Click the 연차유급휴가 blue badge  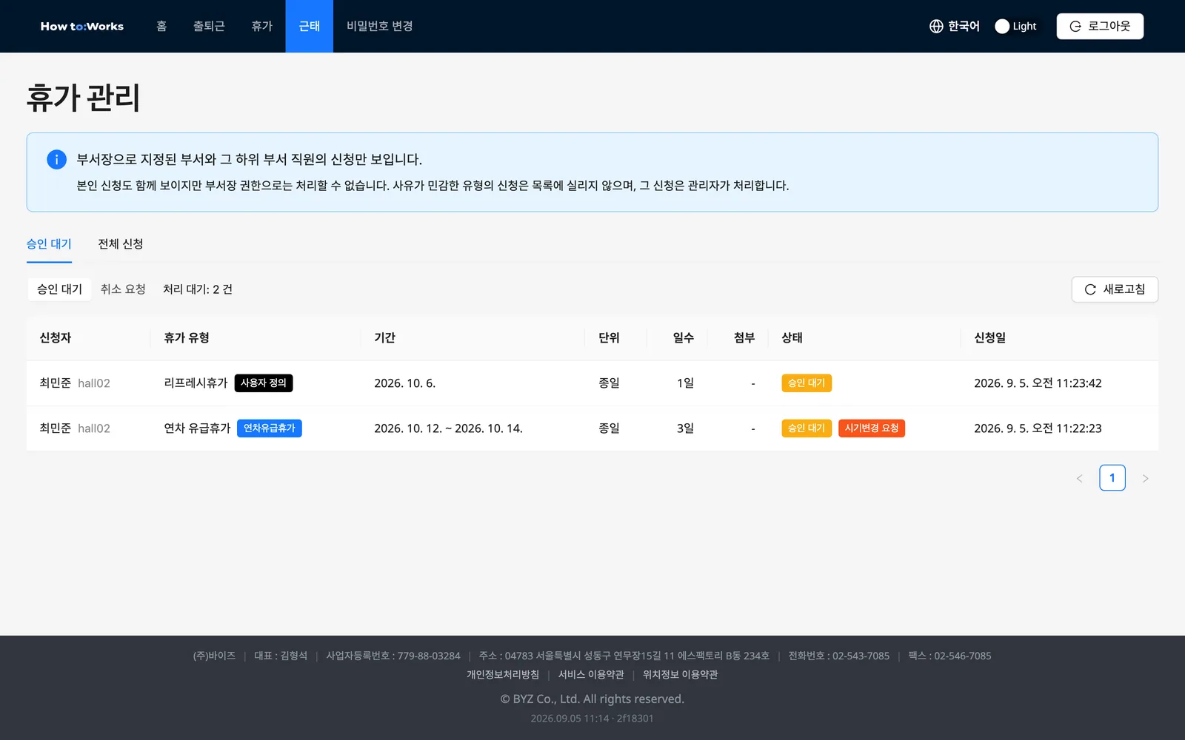(x=270, y=428)
